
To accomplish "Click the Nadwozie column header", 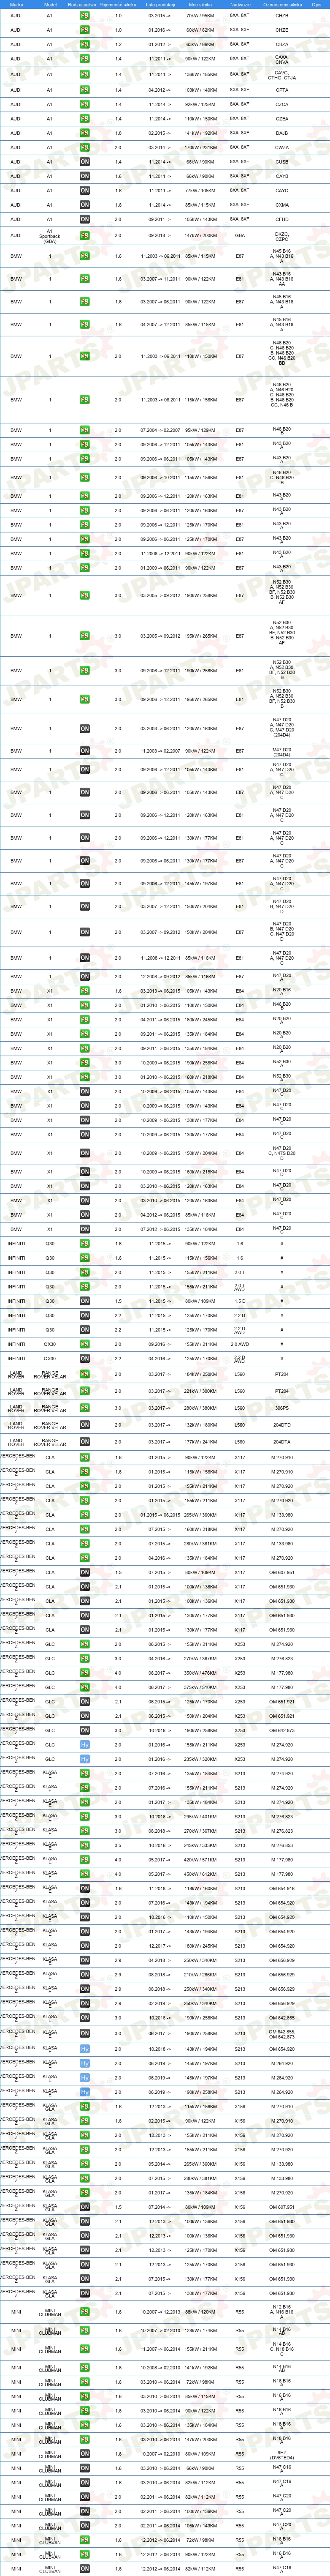I will [x=240, y=5].
